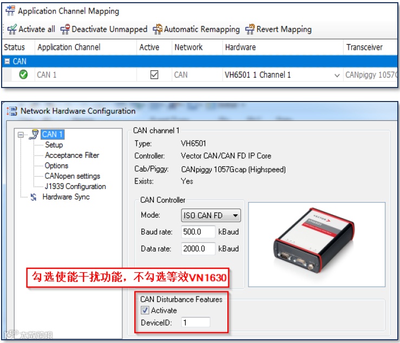This screenshot has width=400, height=343.
Task: Click Revert Mapping label
Action: point(284,30)
